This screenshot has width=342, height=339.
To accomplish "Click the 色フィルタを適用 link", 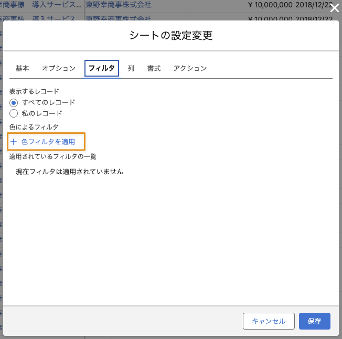I will 48,142.
